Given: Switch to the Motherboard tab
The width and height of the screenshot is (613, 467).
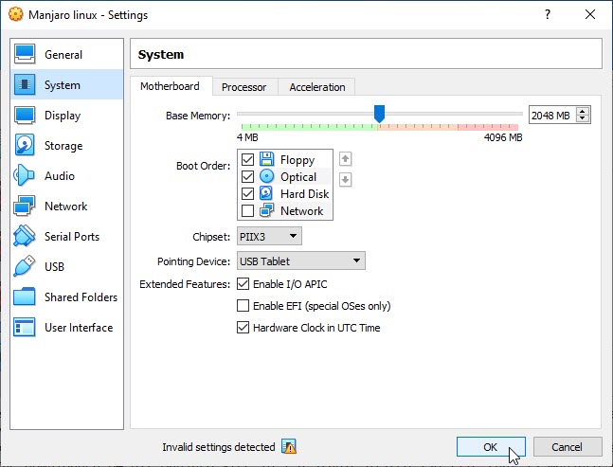Looking at the screenshot, I should [170, 86].
